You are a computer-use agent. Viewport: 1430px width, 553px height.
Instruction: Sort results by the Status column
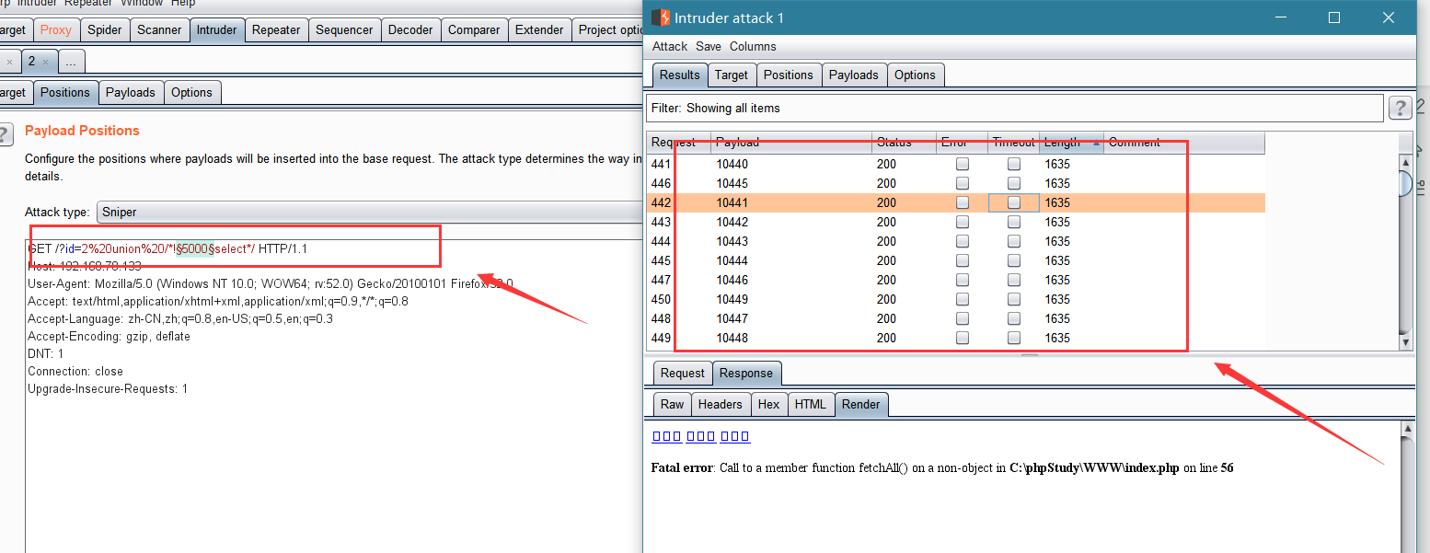(x=904, y=143)
